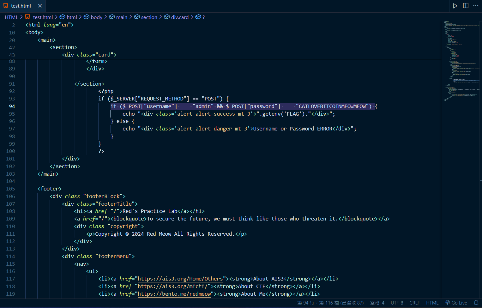Click the Split Editor icon
Screen dimensions: 482x308
pyautogui.click(x=466, y=6)
